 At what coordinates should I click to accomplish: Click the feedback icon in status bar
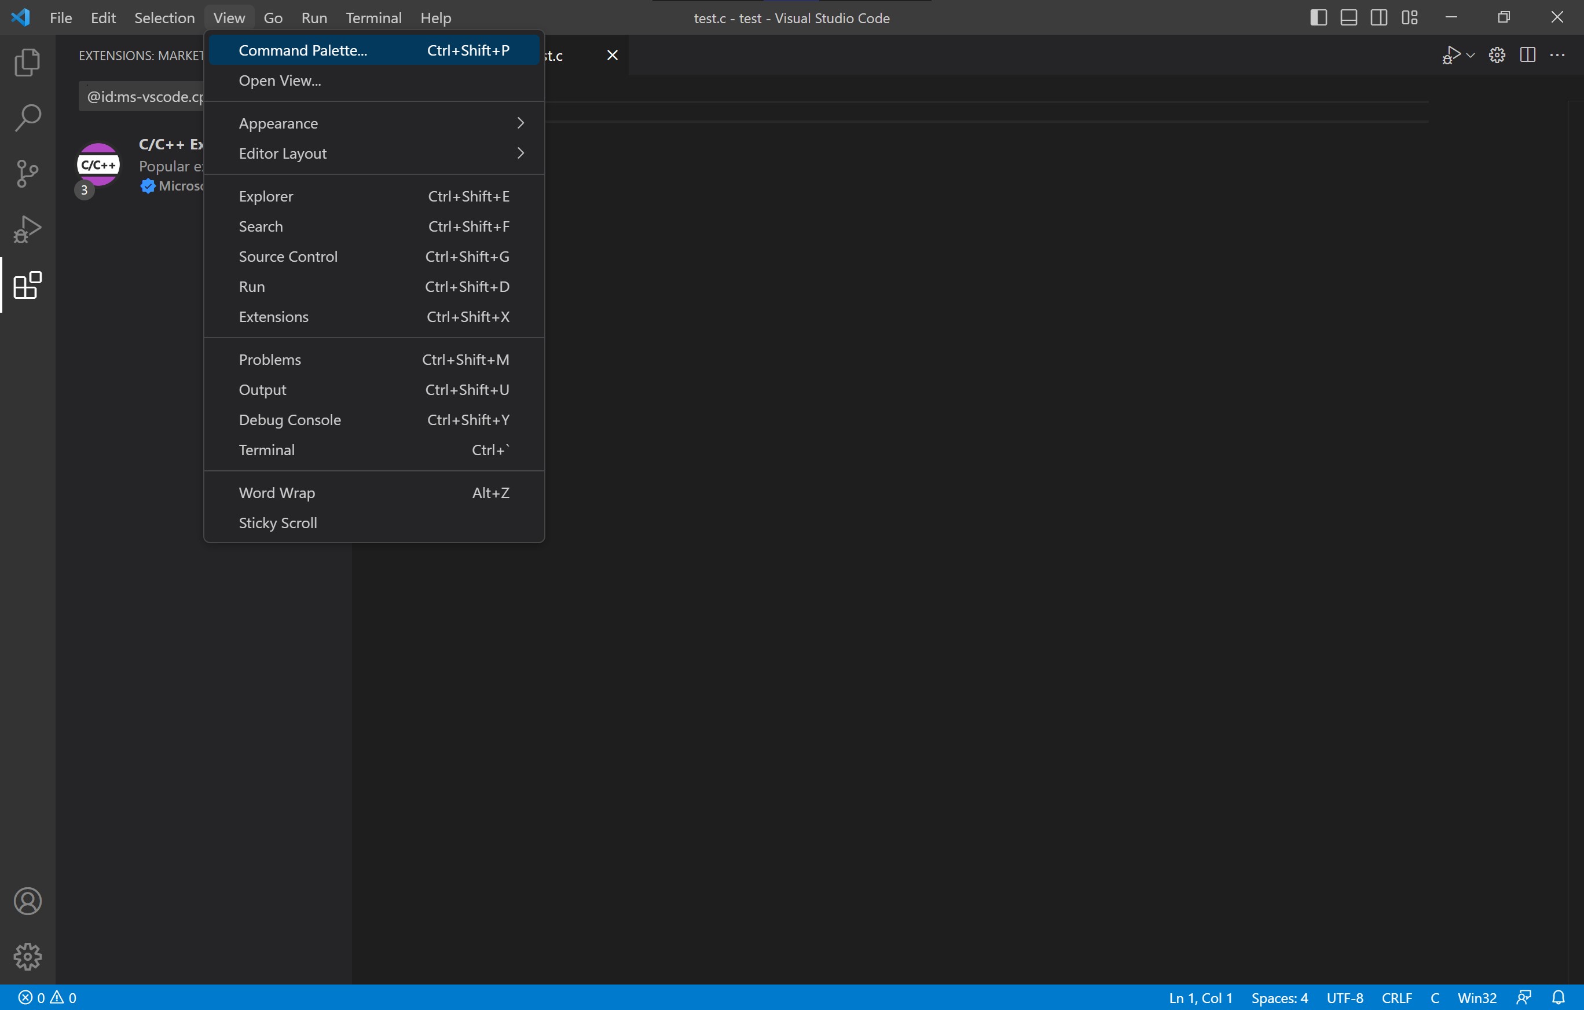point(1524,997)
